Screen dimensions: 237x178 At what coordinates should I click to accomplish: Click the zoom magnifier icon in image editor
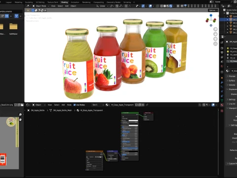tap(20, 115)
